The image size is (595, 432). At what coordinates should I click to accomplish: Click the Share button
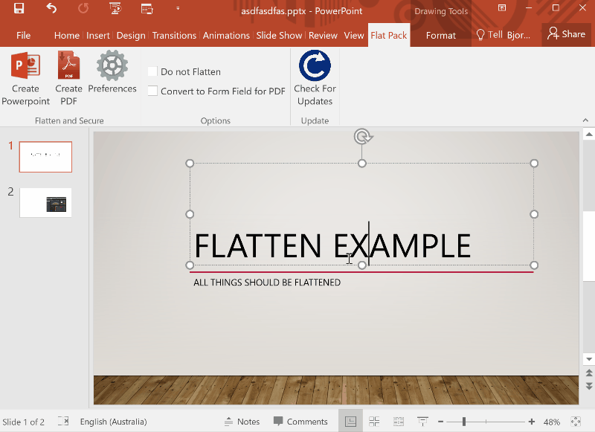(567, 33)
